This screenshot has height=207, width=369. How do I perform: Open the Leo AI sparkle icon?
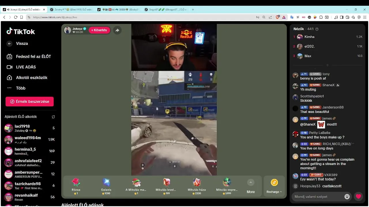353,17
